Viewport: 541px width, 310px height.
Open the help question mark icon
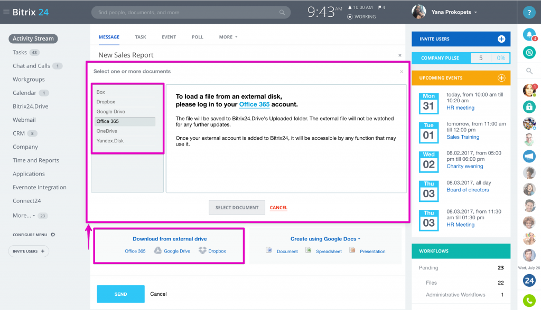coord(529,13)
